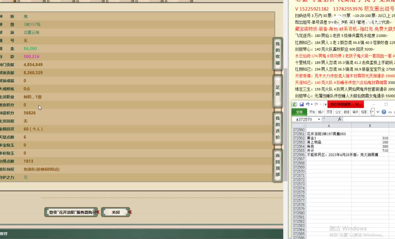
Task: Select column A header in Excel
Action: (x=329, y=125)
